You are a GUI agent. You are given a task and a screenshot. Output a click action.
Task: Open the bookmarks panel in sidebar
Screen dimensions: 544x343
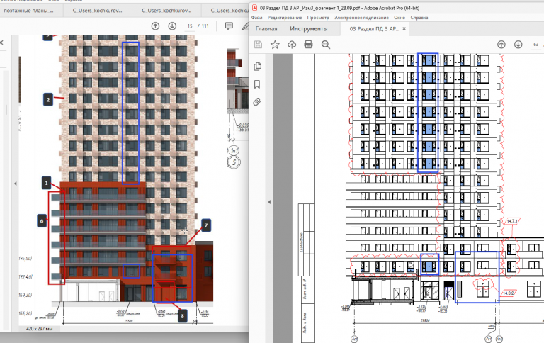pos(257,84)
